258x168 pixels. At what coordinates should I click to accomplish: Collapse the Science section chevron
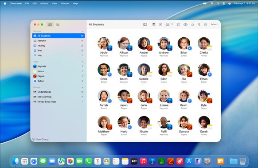tap(82, 31)
